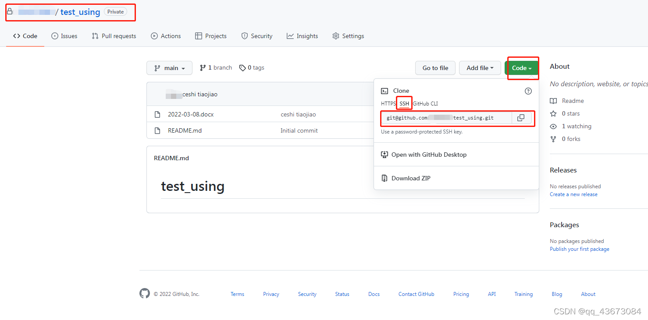This screenshot has height=320, width=648.
Task: Click the README.md header of the readme box
Action: tap(171, 158)
